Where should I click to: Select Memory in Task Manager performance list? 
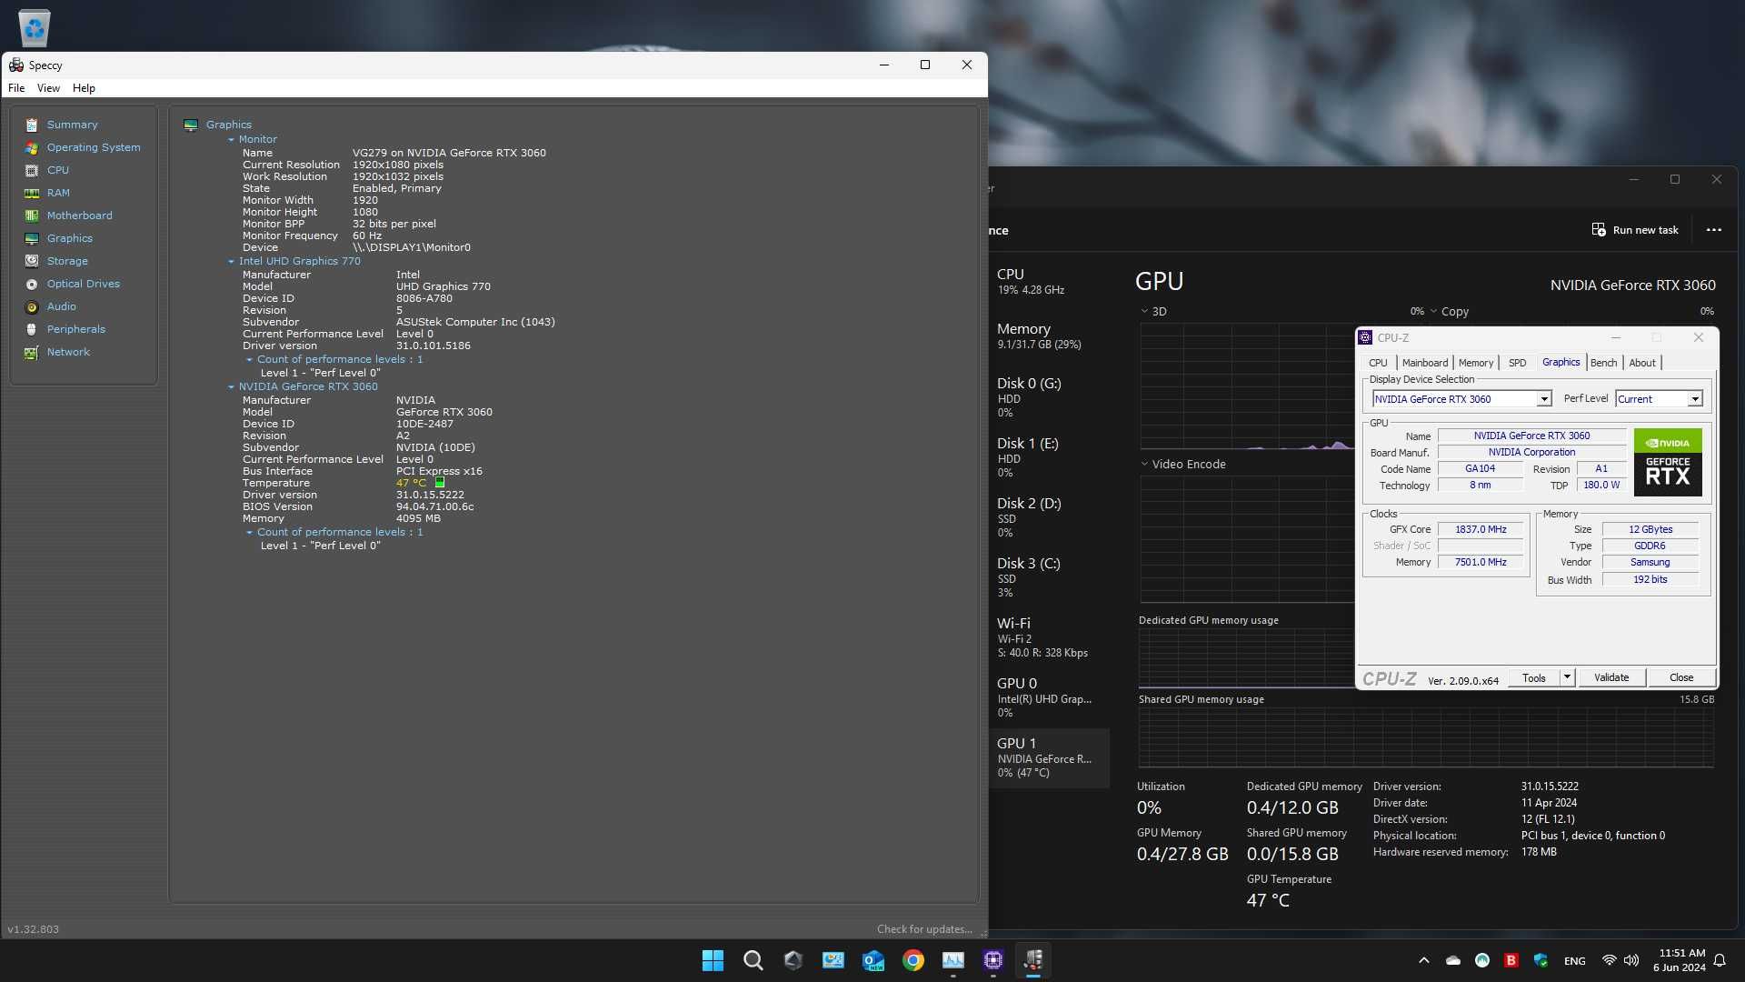(x=1050, y=336)
